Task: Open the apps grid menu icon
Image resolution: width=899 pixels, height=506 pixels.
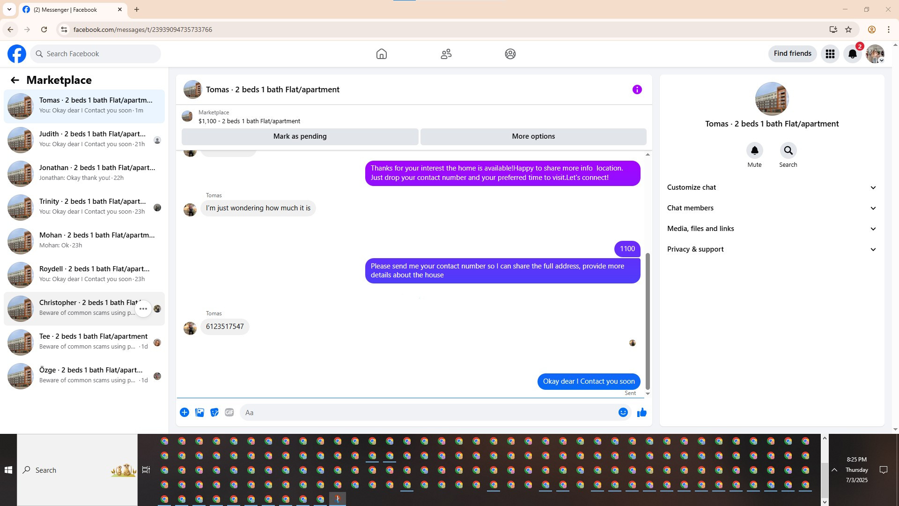Action: pyautogui.click(x=830, y=54)
